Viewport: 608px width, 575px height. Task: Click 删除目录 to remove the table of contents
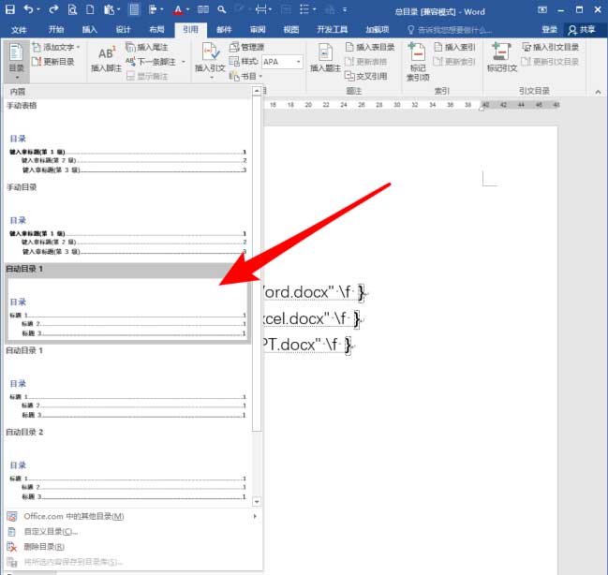(44, 546)
